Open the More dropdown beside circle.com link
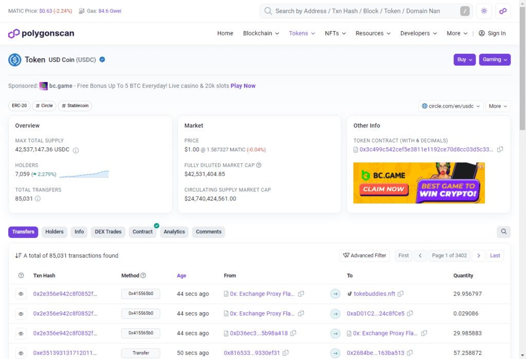The height and width of the screenshot is (359, 526). 498,106
